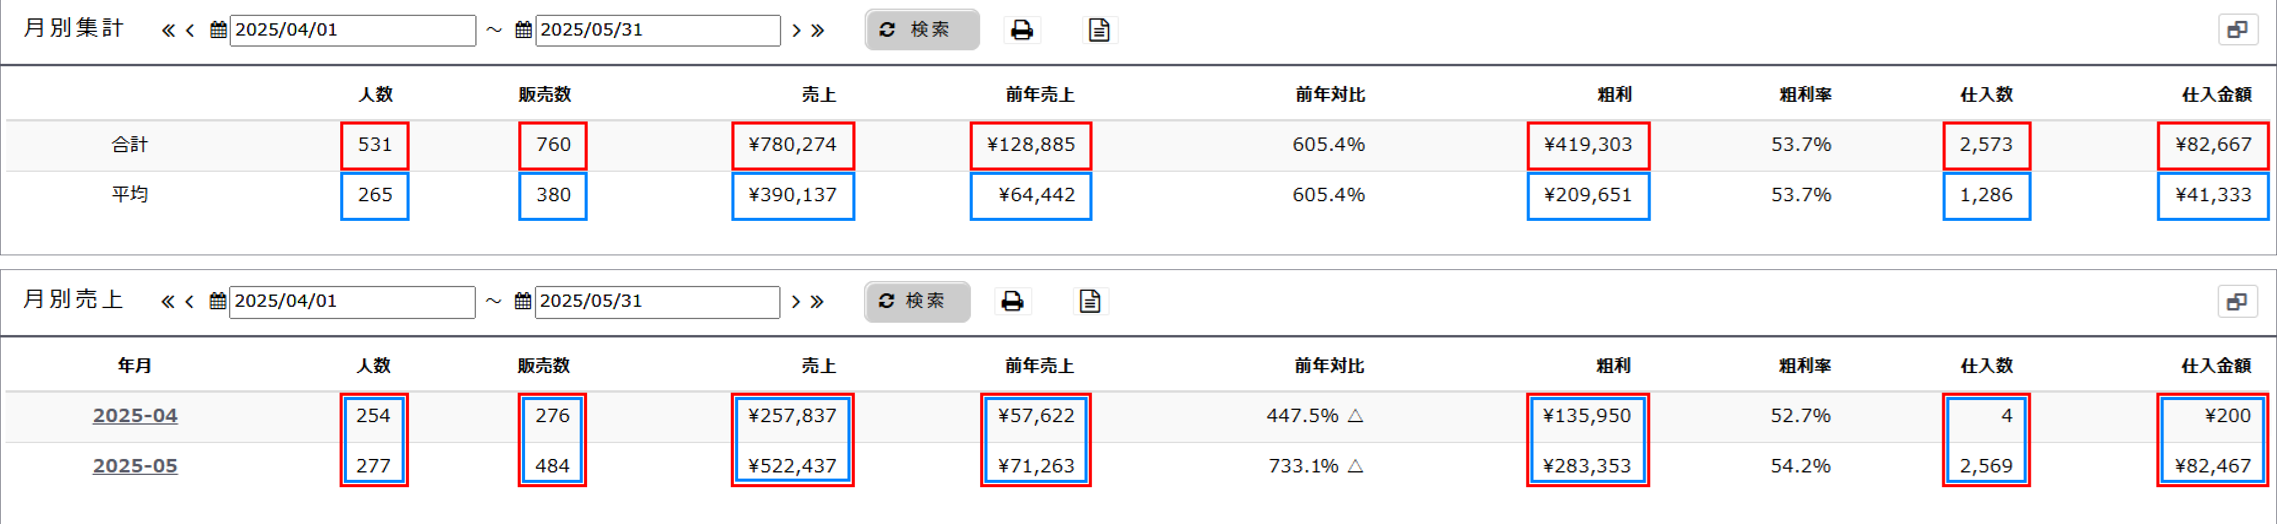This screenshot has height=524, width=2277.
Task: Print the 月別集計 summary report
Action: (x=1022, y=29)
